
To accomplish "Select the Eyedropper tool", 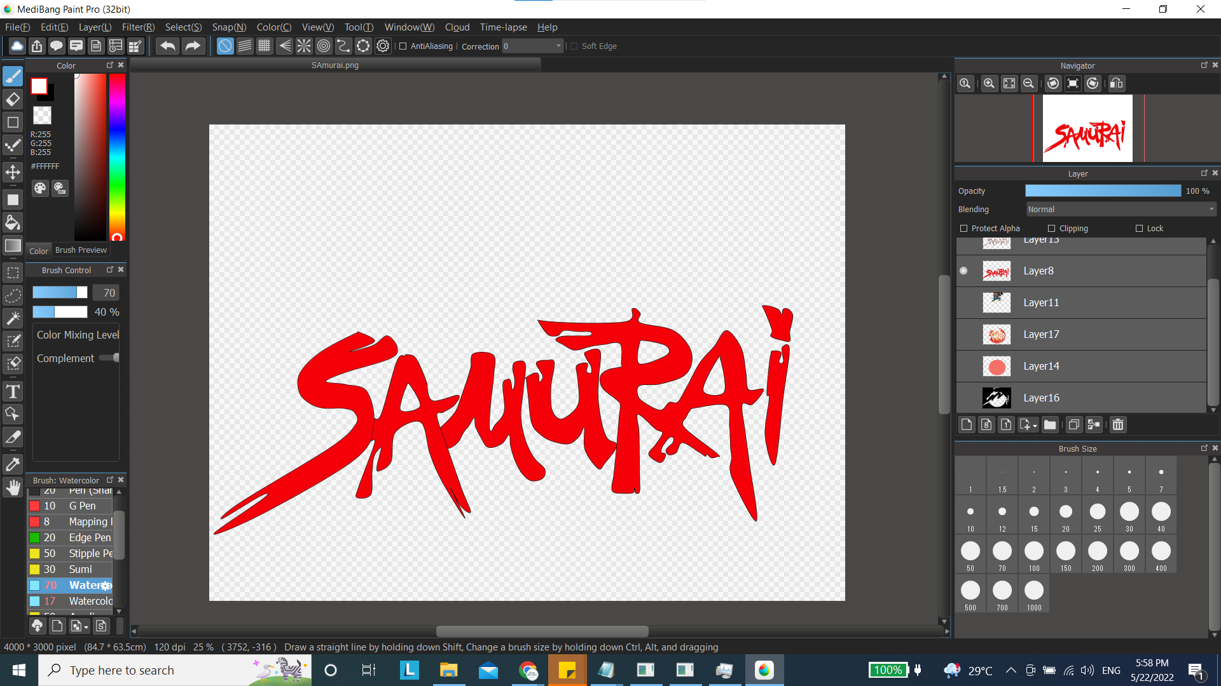I will coord(13,464).
